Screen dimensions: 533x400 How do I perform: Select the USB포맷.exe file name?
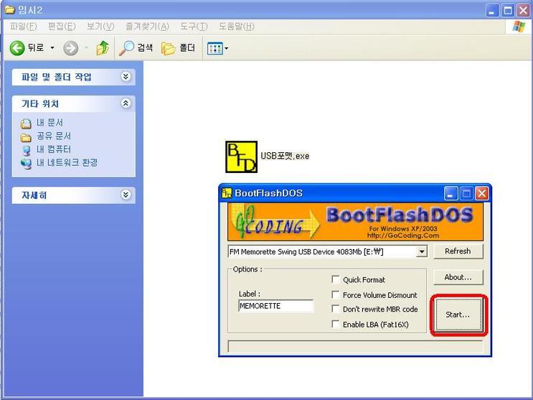click(285, 156)
